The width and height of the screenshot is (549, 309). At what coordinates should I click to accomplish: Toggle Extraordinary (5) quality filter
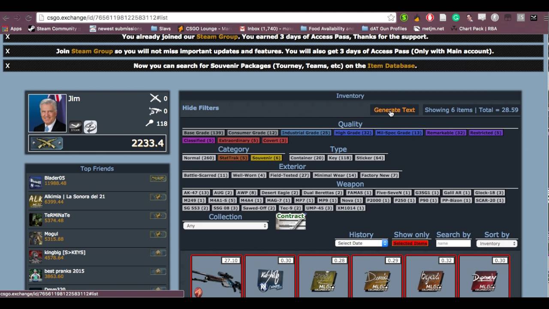click(238, 140)
